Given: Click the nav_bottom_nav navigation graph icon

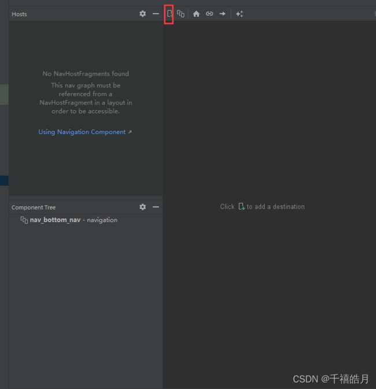Looking at the screenshot, I should pyautogui.click(x=24, y=220).
